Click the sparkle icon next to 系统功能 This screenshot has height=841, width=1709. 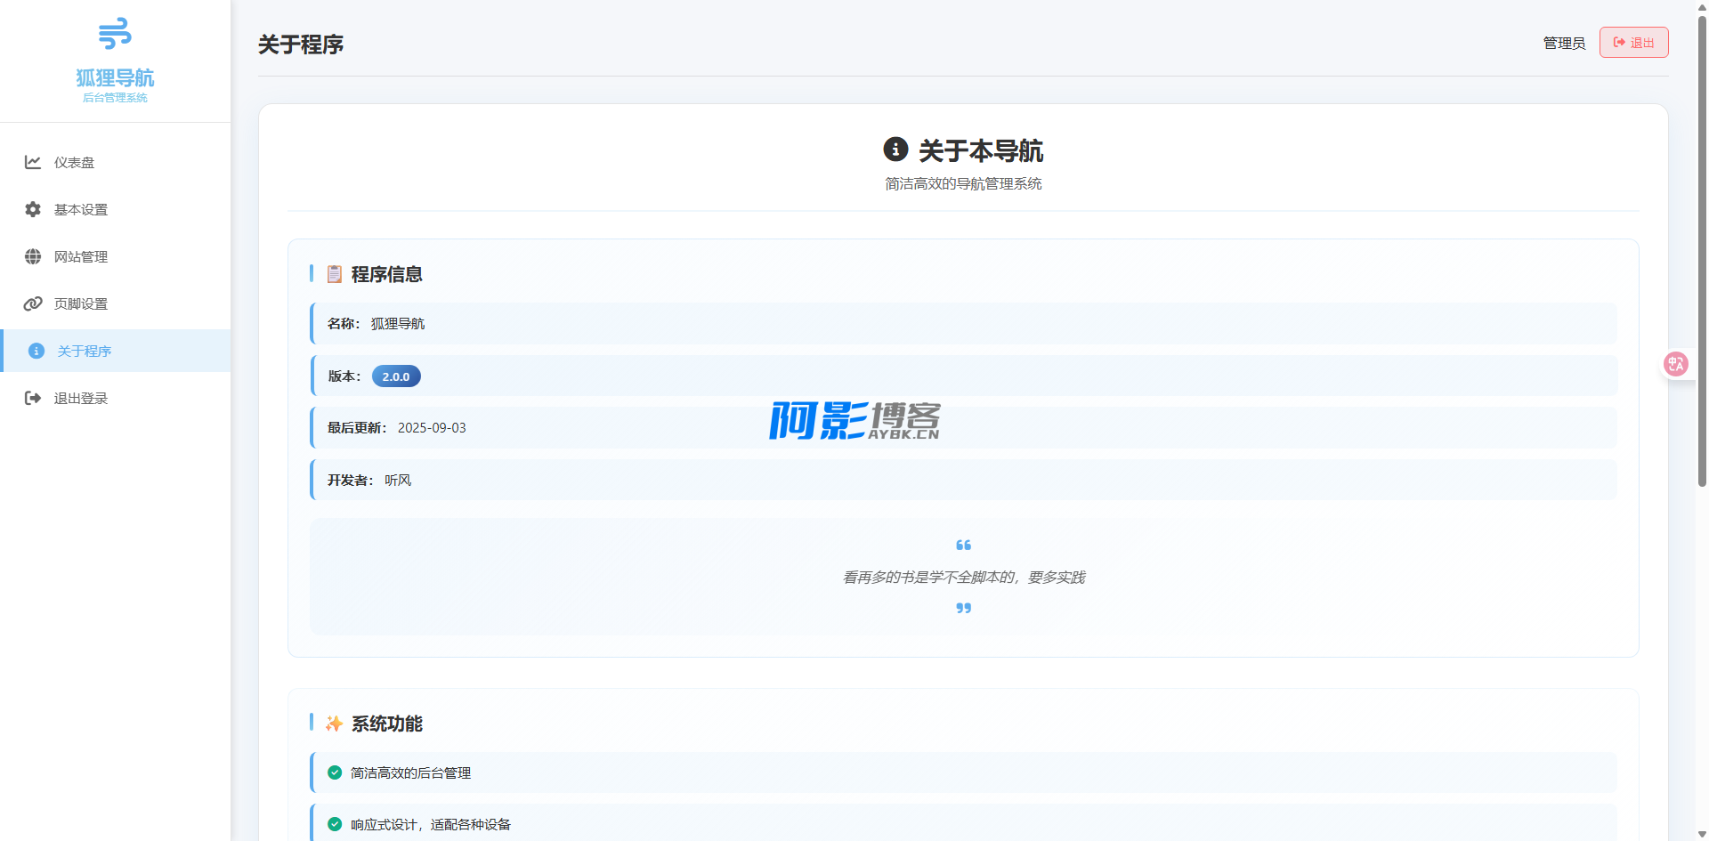[x=335, y=724]
